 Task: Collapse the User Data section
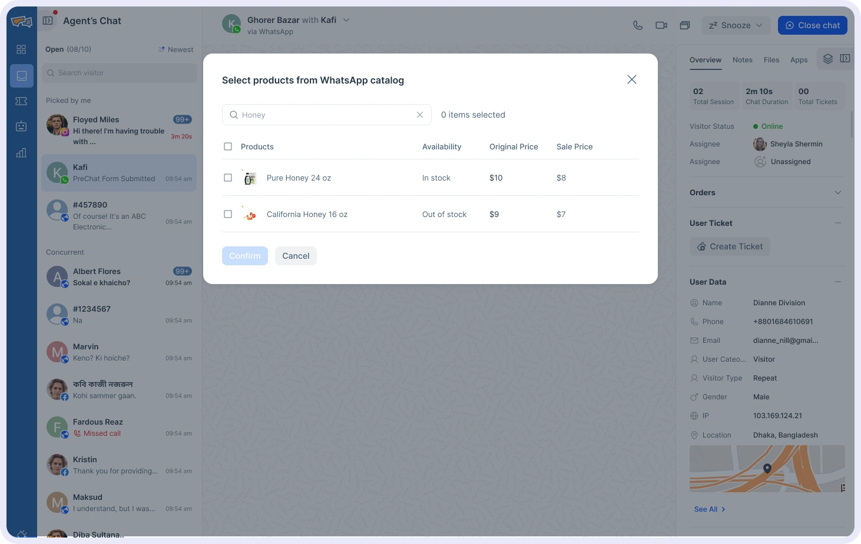(839, 282)
